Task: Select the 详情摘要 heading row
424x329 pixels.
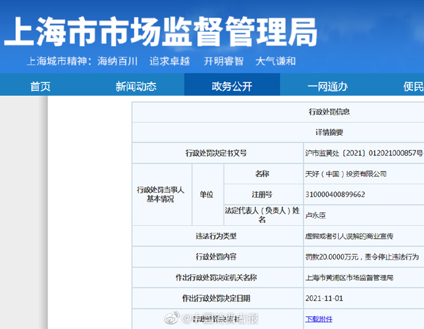Action: point(329,133)
